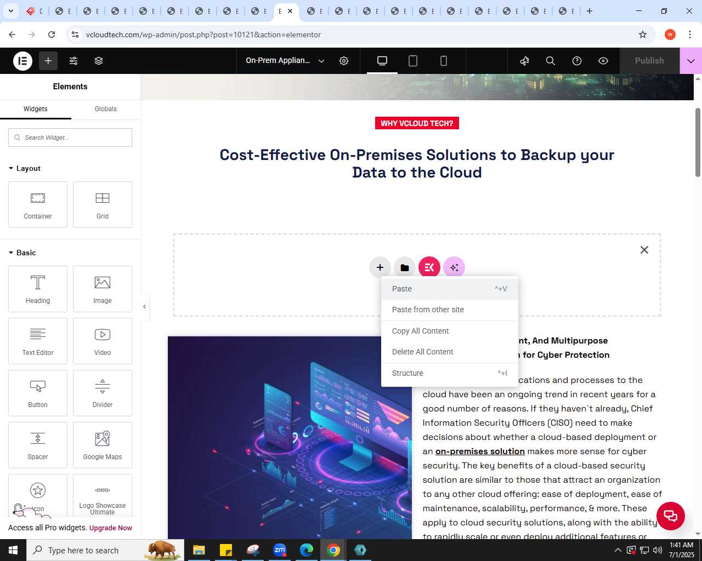Open page settings gear icon

[344, 61]
